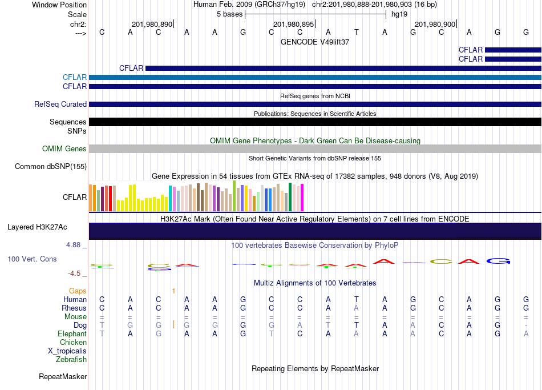The image size is (542, 390).
Task: Click the 201,980,900 ruler coordinate
Action: (x=435, y=24)
